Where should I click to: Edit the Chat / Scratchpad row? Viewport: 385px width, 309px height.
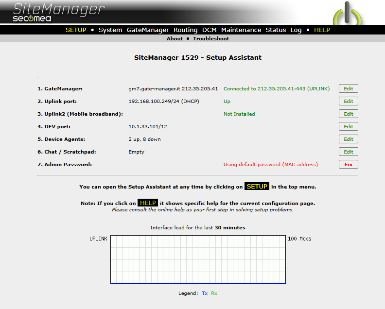coord(349,152)
